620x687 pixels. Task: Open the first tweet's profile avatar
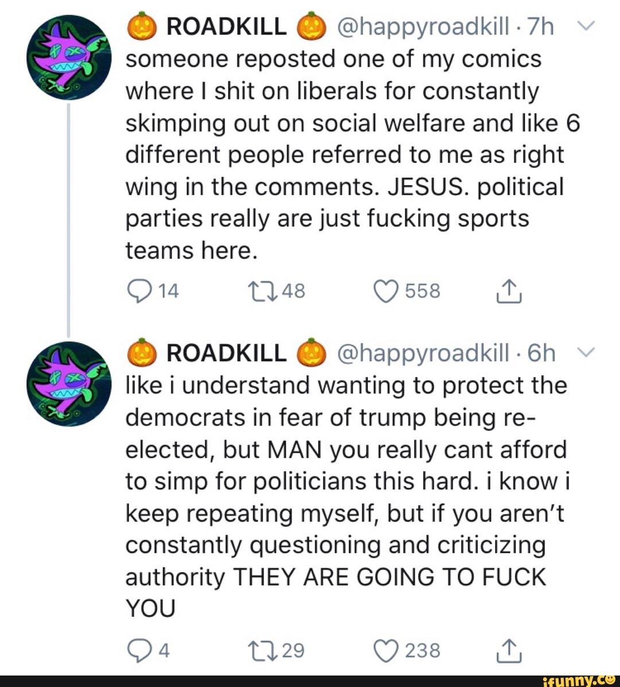69,57
